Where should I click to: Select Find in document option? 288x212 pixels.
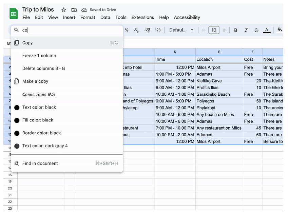coord(67,163)
